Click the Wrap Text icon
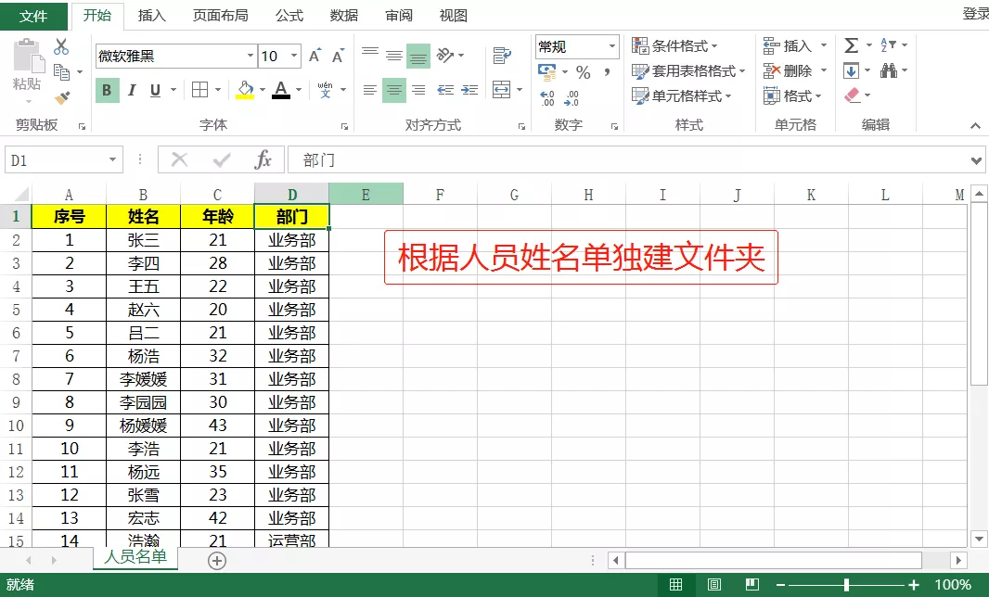Screen dimensions: 989x597 click(x=501, y=56)
